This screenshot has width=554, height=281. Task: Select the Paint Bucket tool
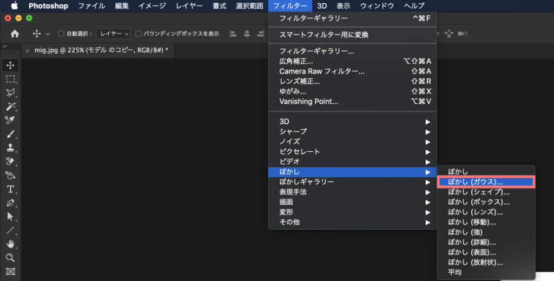10,175
